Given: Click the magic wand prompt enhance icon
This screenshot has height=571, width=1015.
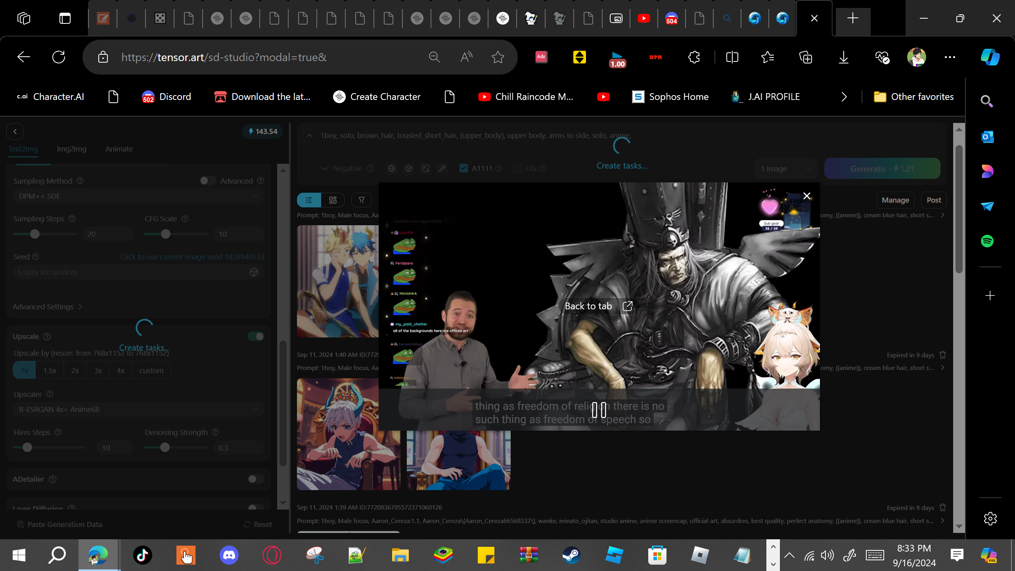Looking at the screenshot, I should tap(442, 169).
